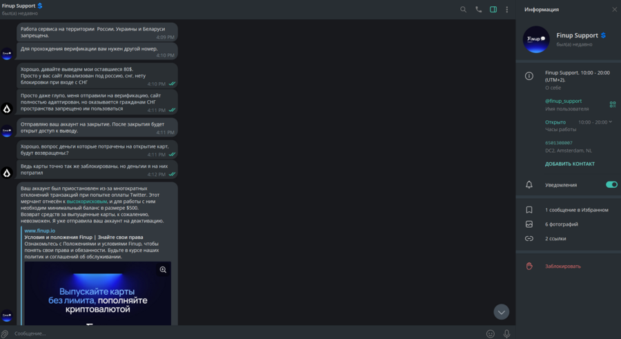The width and height of the screenshot is (621, 339).
Task: Click Finup avatar beside account closing message
Action: [7, 131]
